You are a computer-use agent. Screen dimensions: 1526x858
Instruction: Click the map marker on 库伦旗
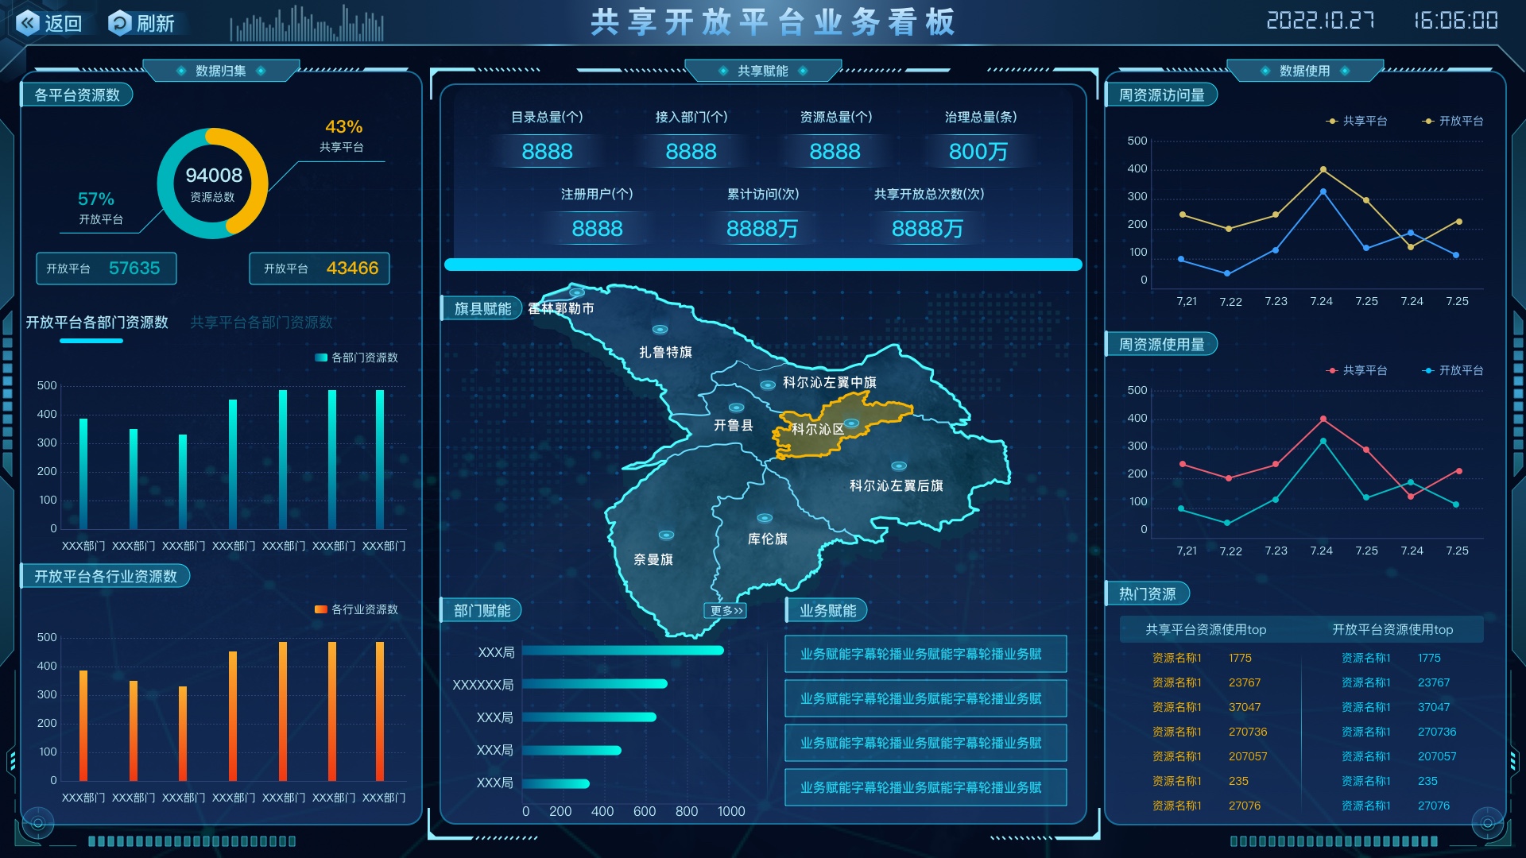765,518
